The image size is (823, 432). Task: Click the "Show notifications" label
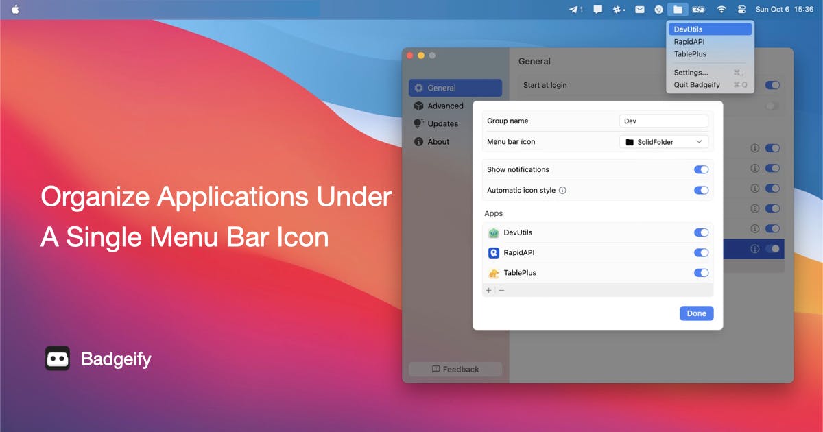coord(518,169)
